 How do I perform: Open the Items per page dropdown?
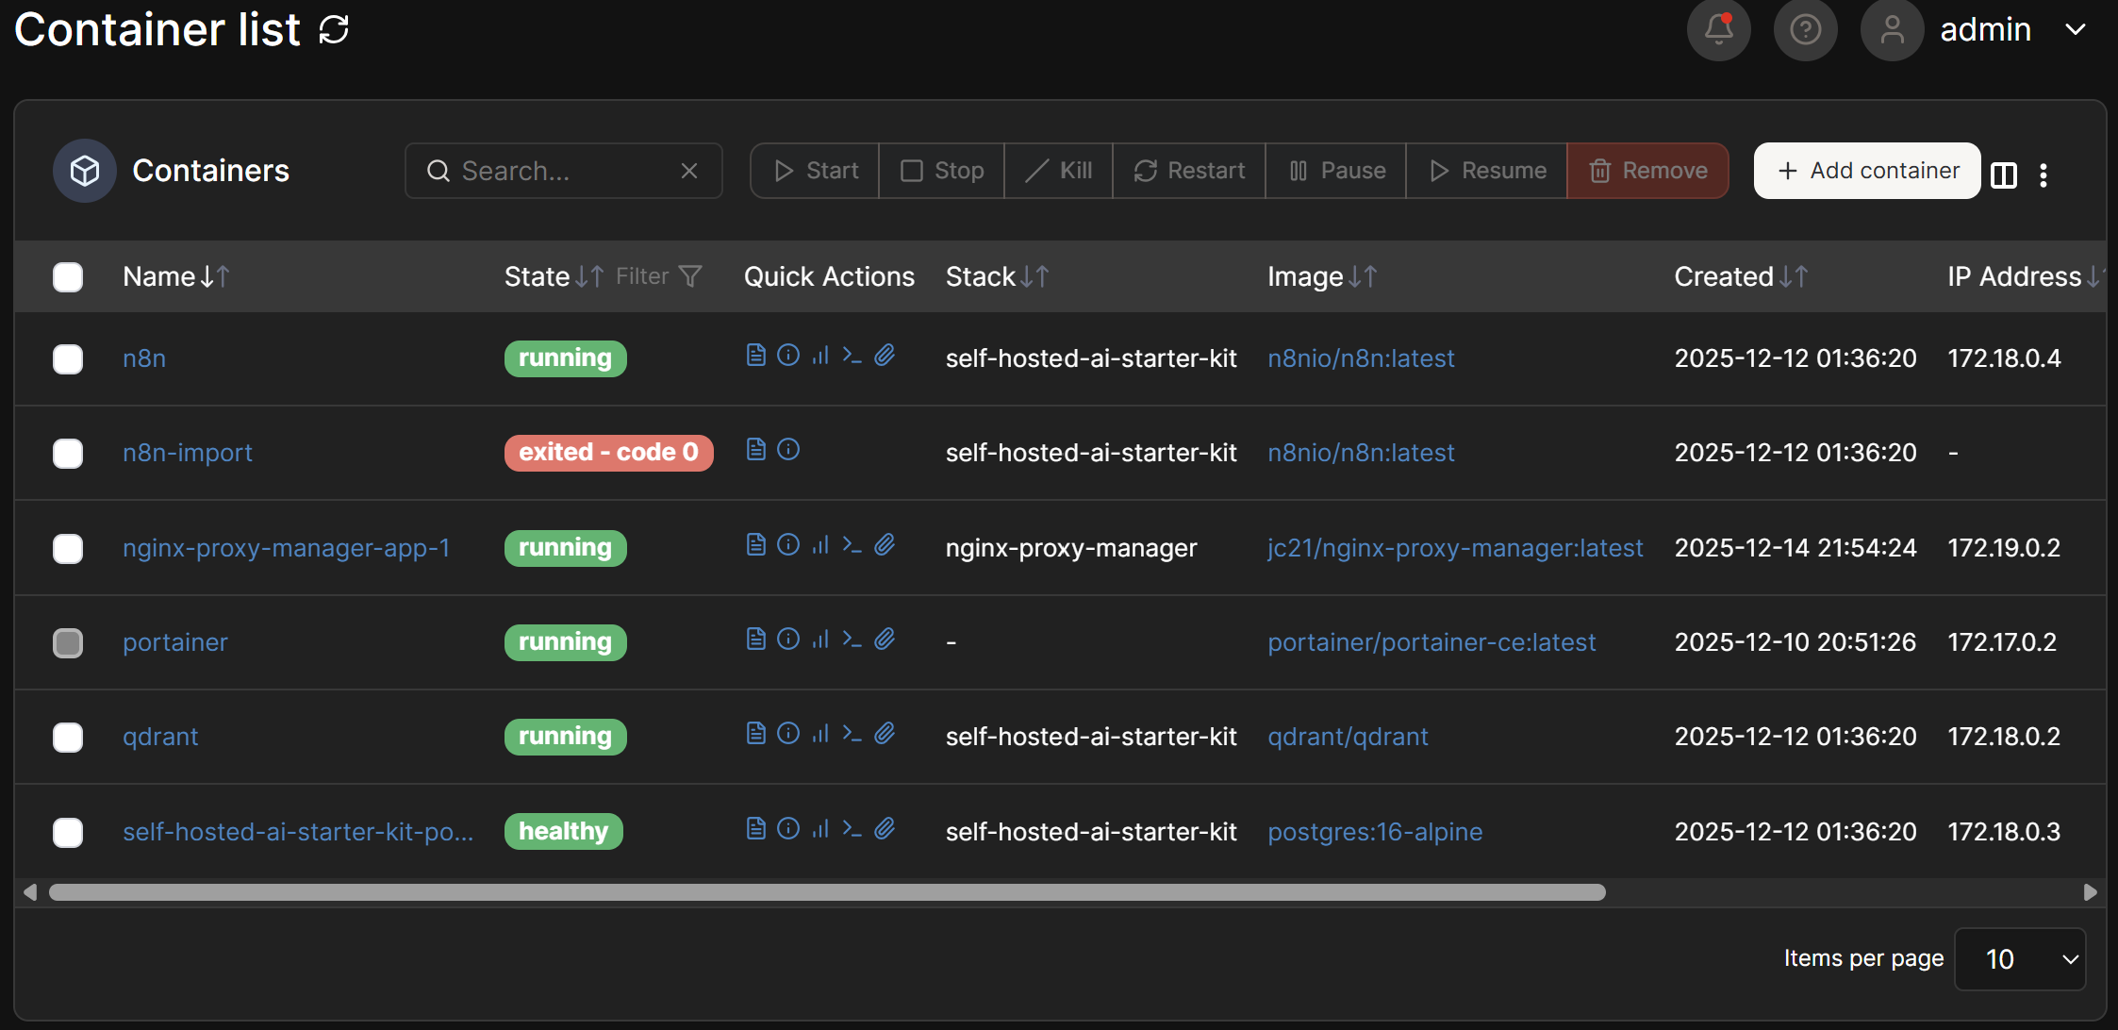pyautogui.click(x=2020, y=959)
